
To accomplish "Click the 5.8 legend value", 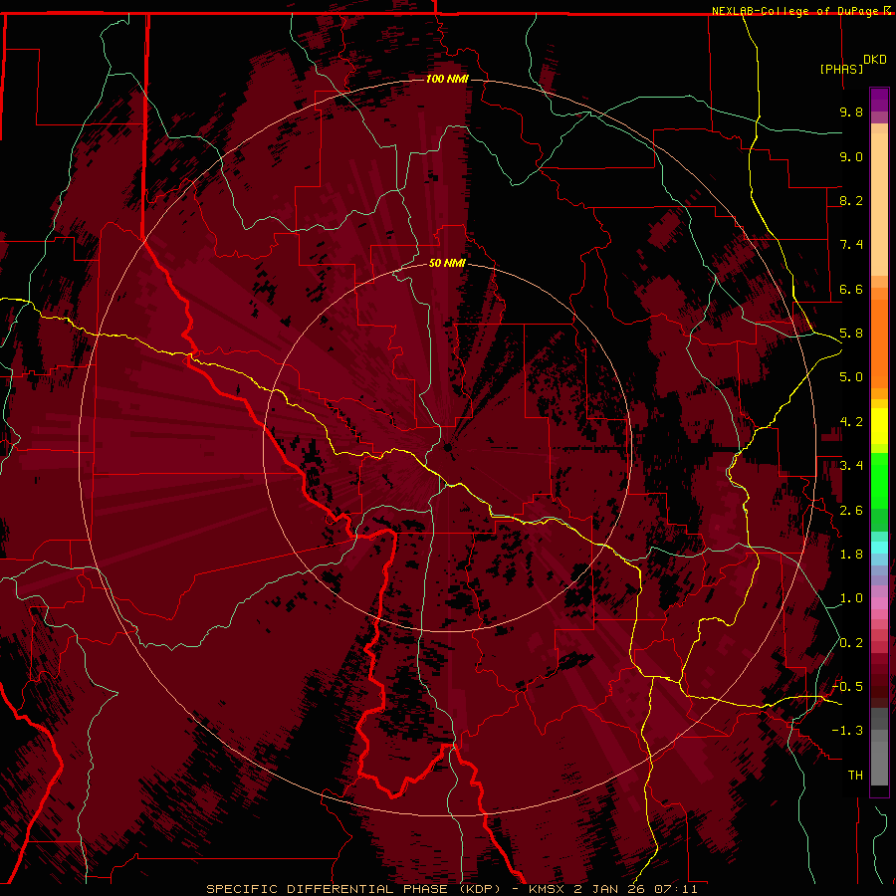I will [851, 334].
